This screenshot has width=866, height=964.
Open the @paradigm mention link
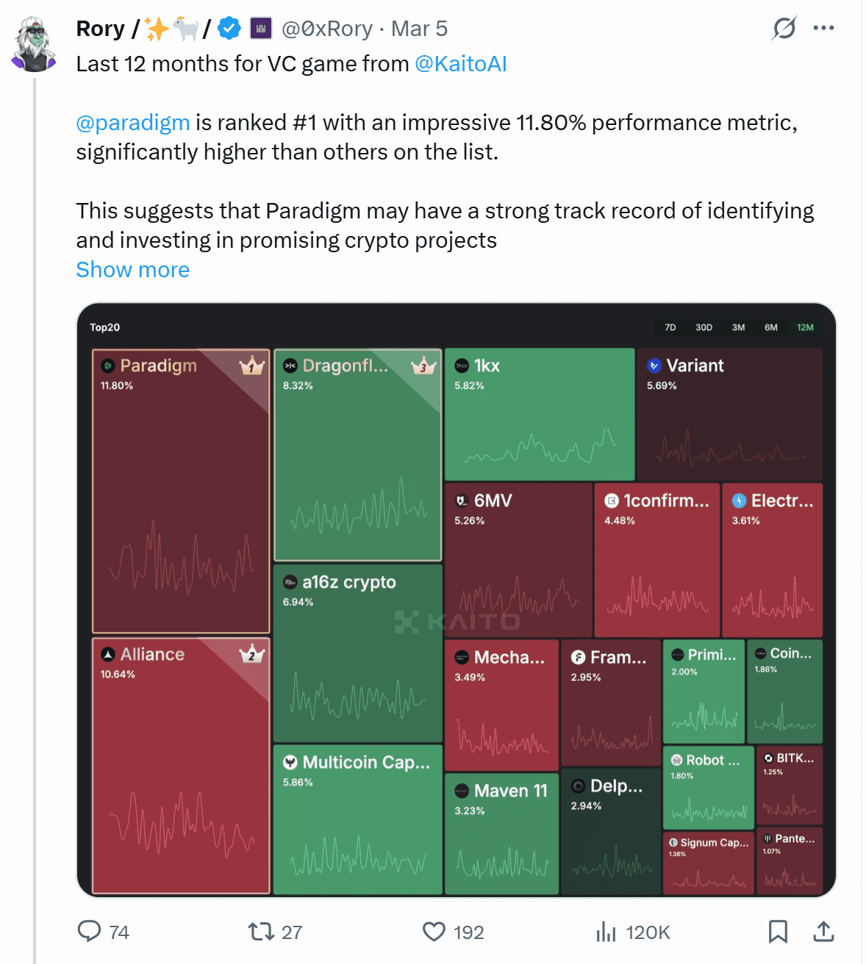coord(133,122)
